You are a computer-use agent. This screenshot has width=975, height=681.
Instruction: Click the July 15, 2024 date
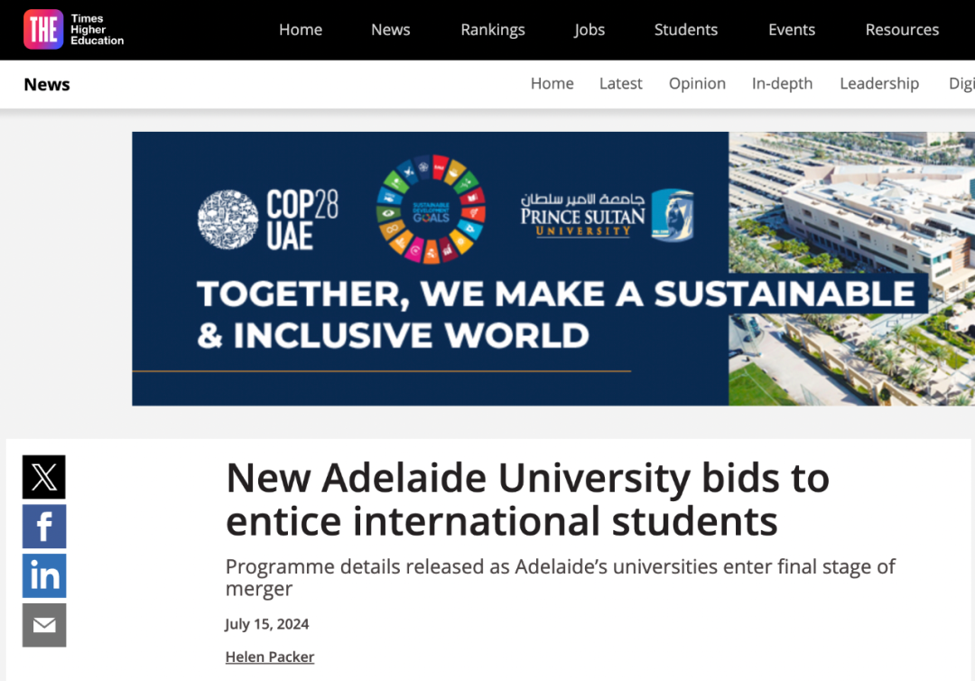[x=266, y=624]
